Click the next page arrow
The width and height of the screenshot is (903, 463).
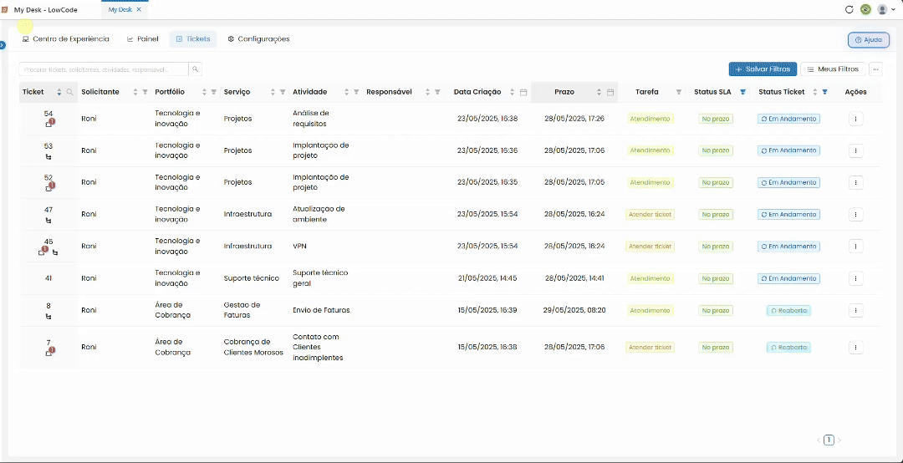[x=839, y=440]
